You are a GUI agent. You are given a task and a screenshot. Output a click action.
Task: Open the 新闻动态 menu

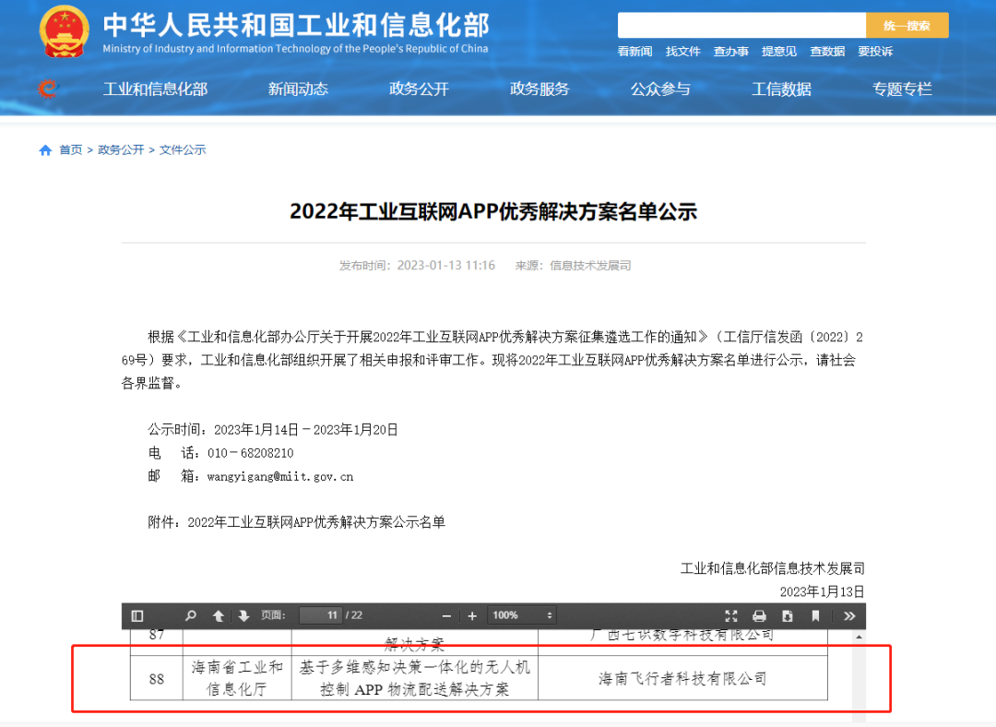click(297, 89)
